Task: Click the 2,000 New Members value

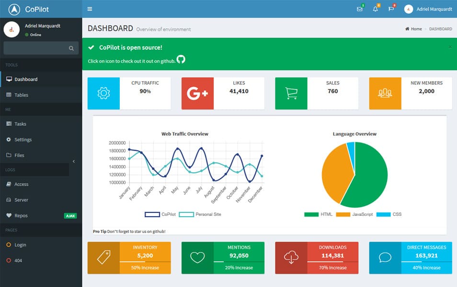Action: (426, 91)
